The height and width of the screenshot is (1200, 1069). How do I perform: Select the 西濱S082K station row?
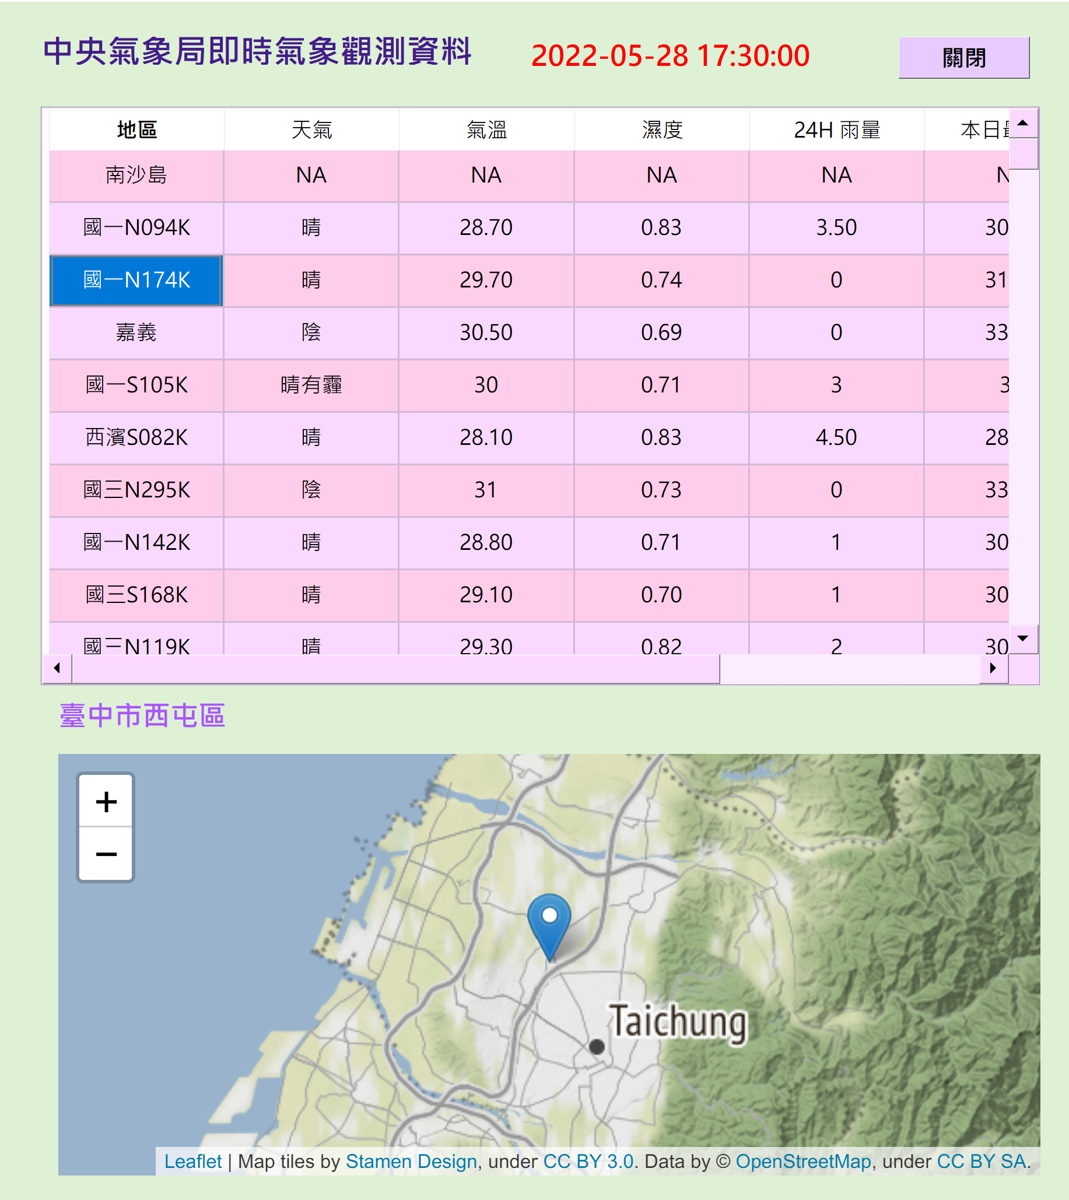[136, 437]
